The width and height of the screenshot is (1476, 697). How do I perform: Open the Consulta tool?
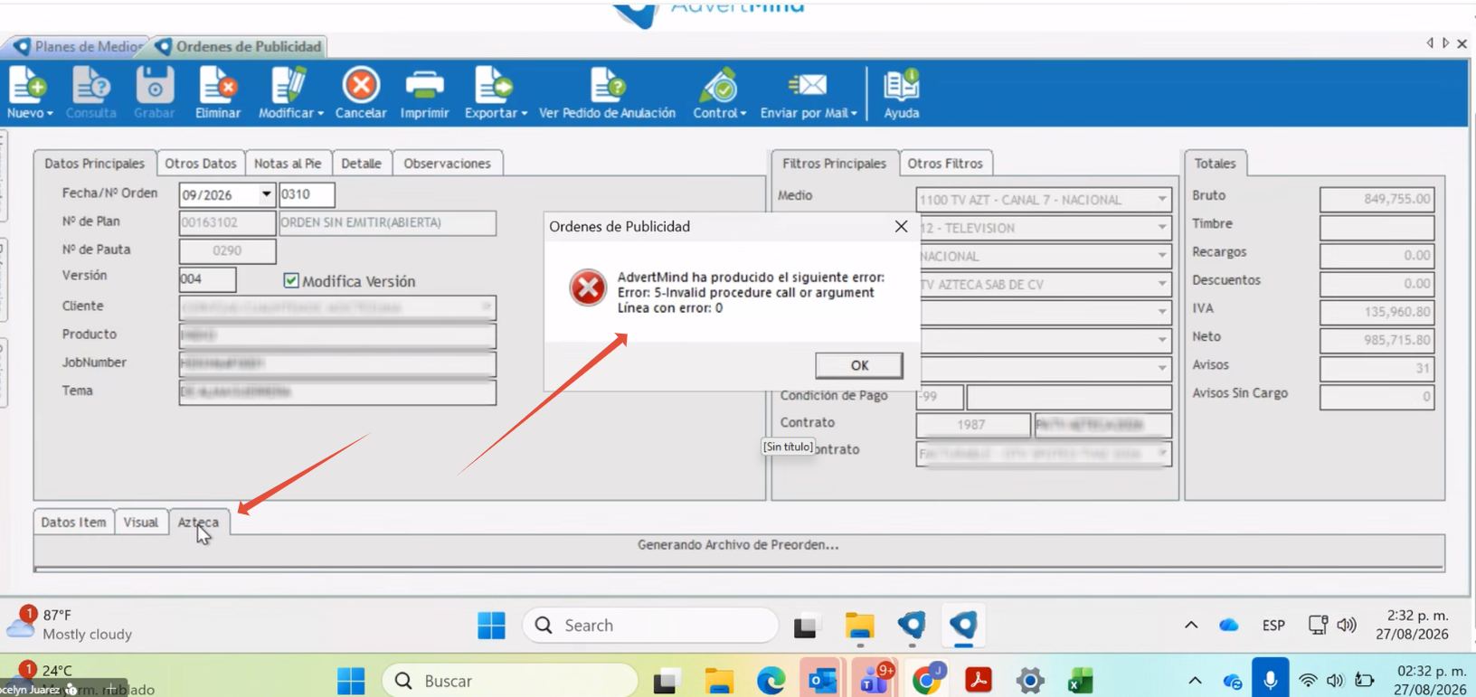pos(90,93)
